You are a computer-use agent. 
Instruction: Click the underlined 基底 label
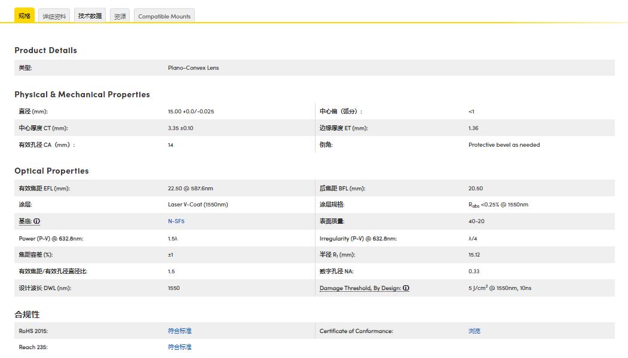click(x=24, y=221)
